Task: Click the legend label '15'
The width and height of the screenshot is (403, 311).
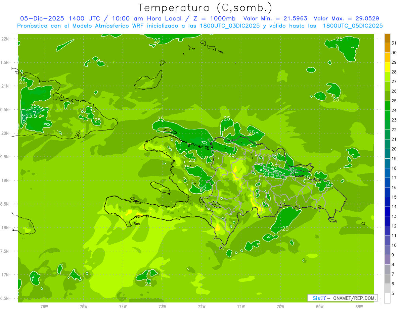Action: pyautogui.click(x=394, y=197)
